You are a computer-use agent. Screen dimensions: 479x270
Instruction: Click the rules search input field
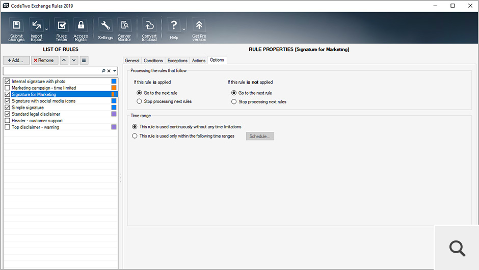52,71
